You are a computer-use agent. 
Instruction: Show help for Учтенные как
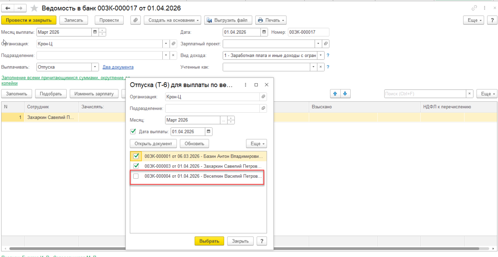pyautogui.click(x=328, y=67)
